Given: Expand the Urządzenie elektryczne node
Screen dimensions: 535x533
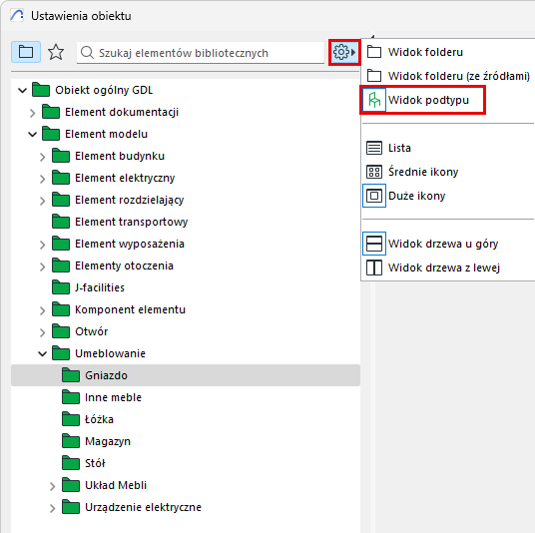Looking at the screenshot, I should pos(52,508).
